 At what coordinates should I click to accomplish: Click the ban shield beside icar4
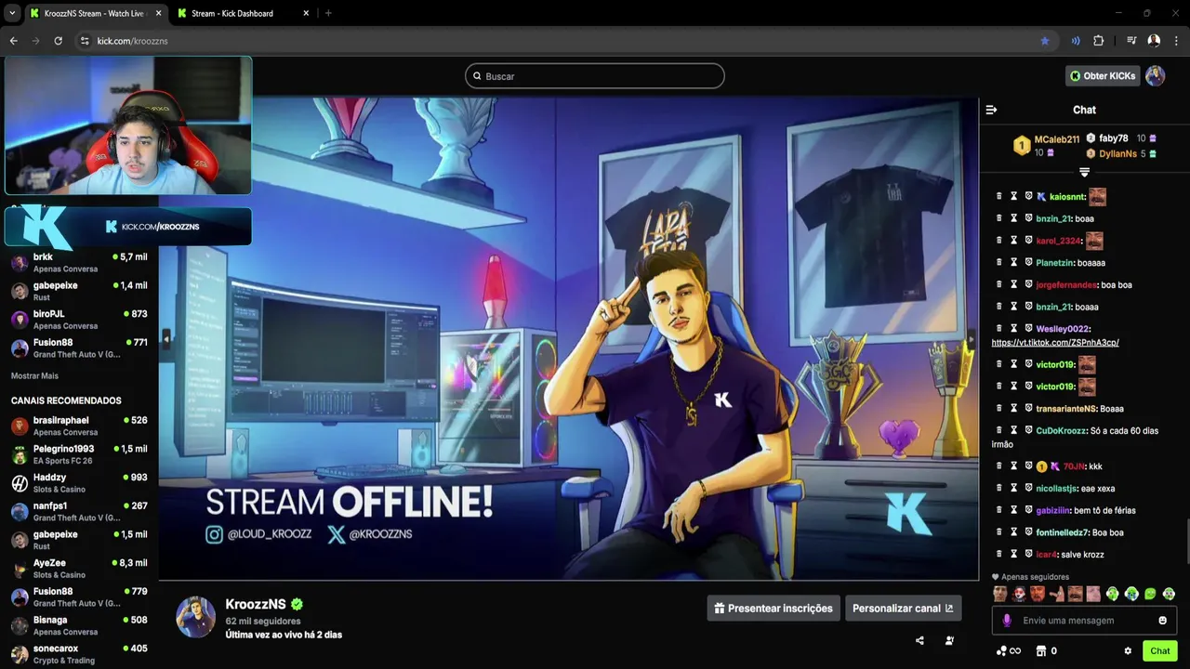click(1029, 555)
